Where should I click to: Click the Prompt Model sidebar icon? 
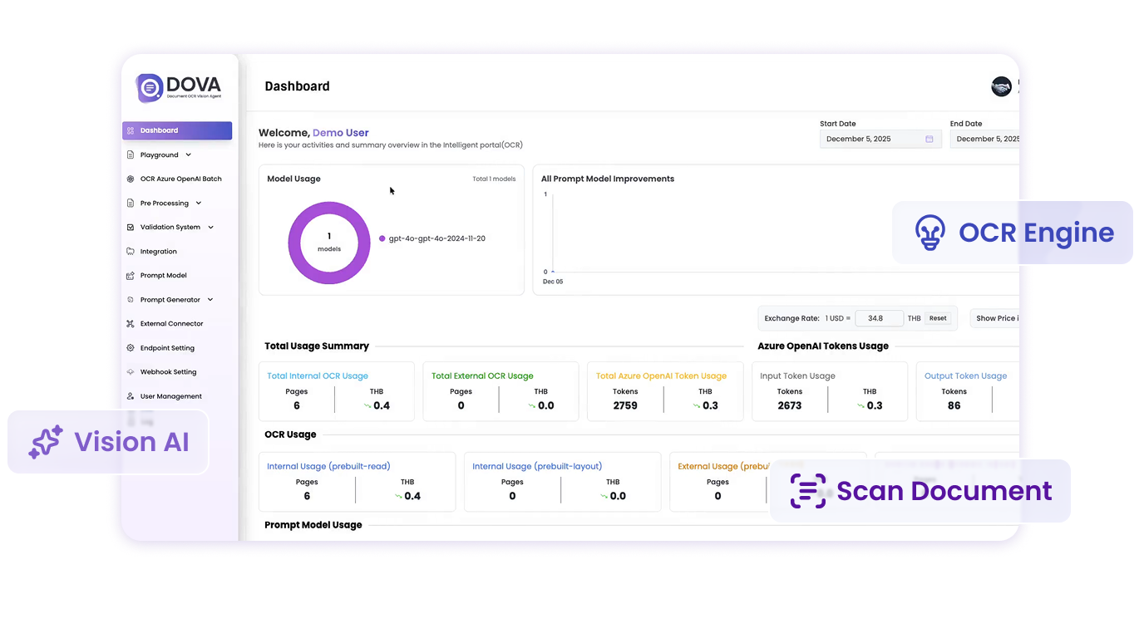[x=131, y=275]
